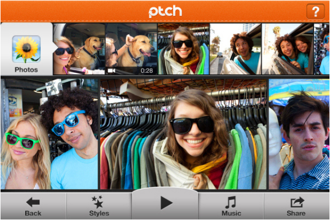Tap the video camera icon on clip
The image size is (330, 220).
pos(111,71)
